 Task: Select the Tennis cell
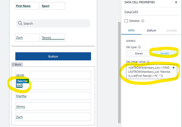(53, 38)
